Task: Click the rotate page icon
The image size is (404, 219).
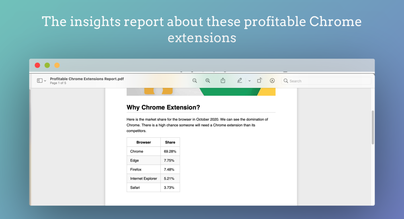Action: tap(259, 81)
